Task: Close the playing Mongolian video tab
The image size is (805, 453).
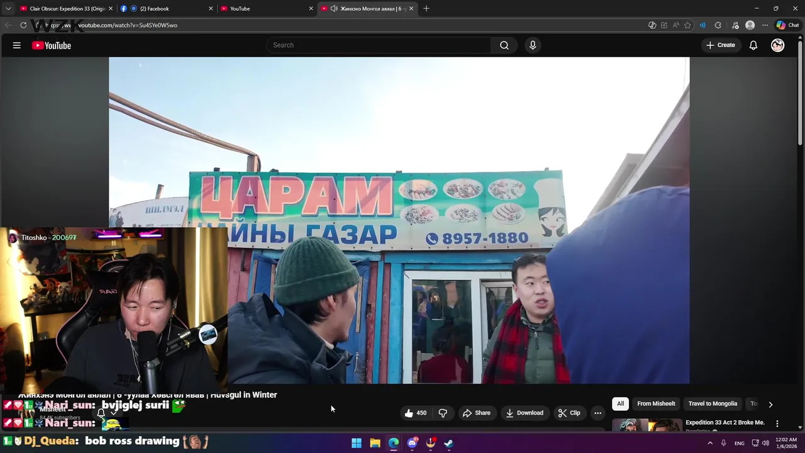Action: click(411, 8)
